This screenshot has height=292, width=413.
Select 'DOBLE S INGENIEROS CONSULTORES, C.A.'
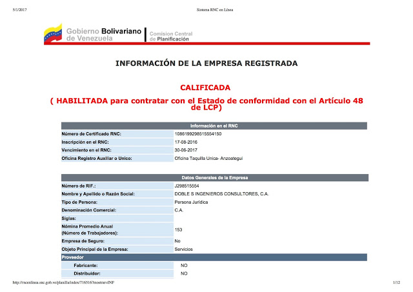pyautogui.click(x=221, y=194)
